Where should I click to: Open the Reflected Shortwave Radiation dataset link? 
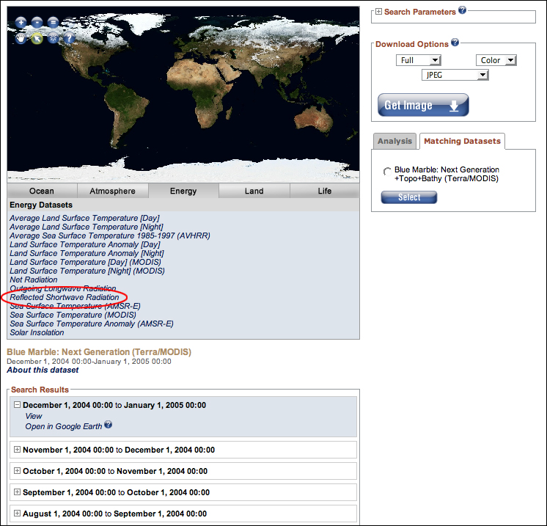(64, 297)
